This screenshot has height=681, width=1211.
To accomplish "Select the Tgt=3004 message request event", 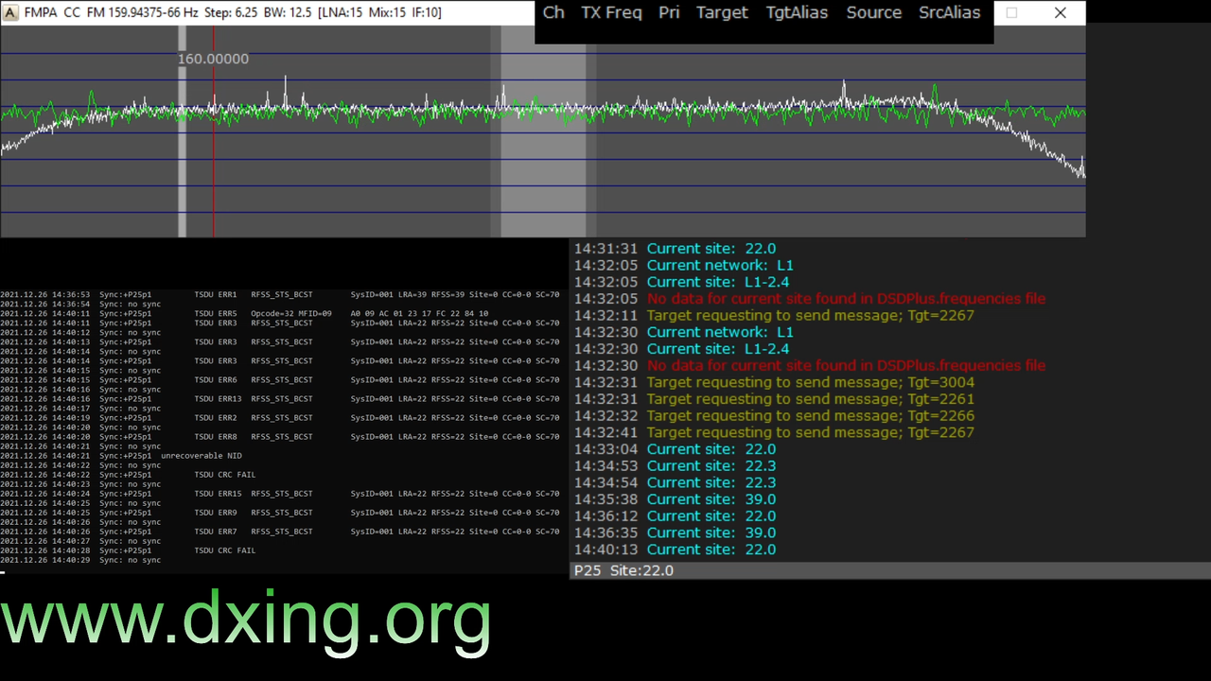I will point(810,382).
